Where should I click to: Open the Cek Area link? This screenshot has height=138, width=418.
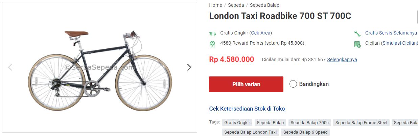(261, 33)
